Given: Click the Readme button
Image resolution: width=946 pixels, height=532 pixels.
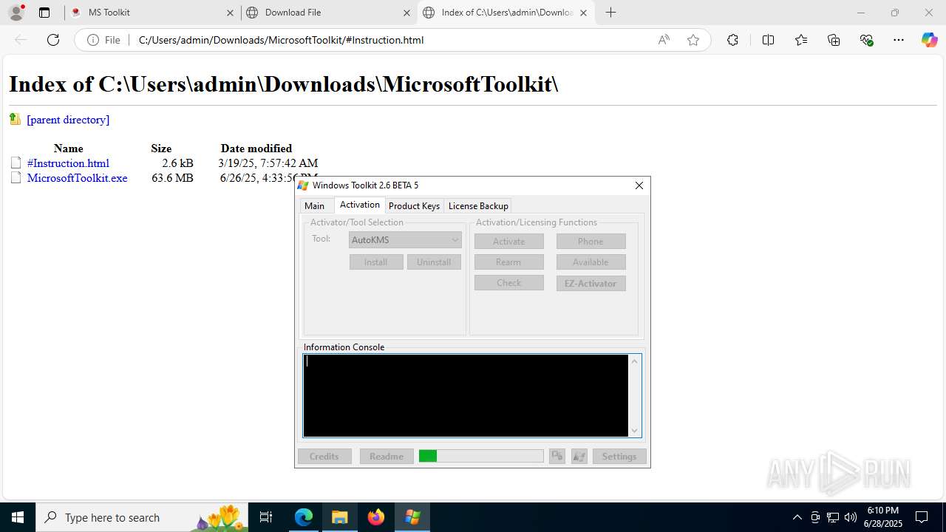Looking at the screenshot, I should point(387,457).
